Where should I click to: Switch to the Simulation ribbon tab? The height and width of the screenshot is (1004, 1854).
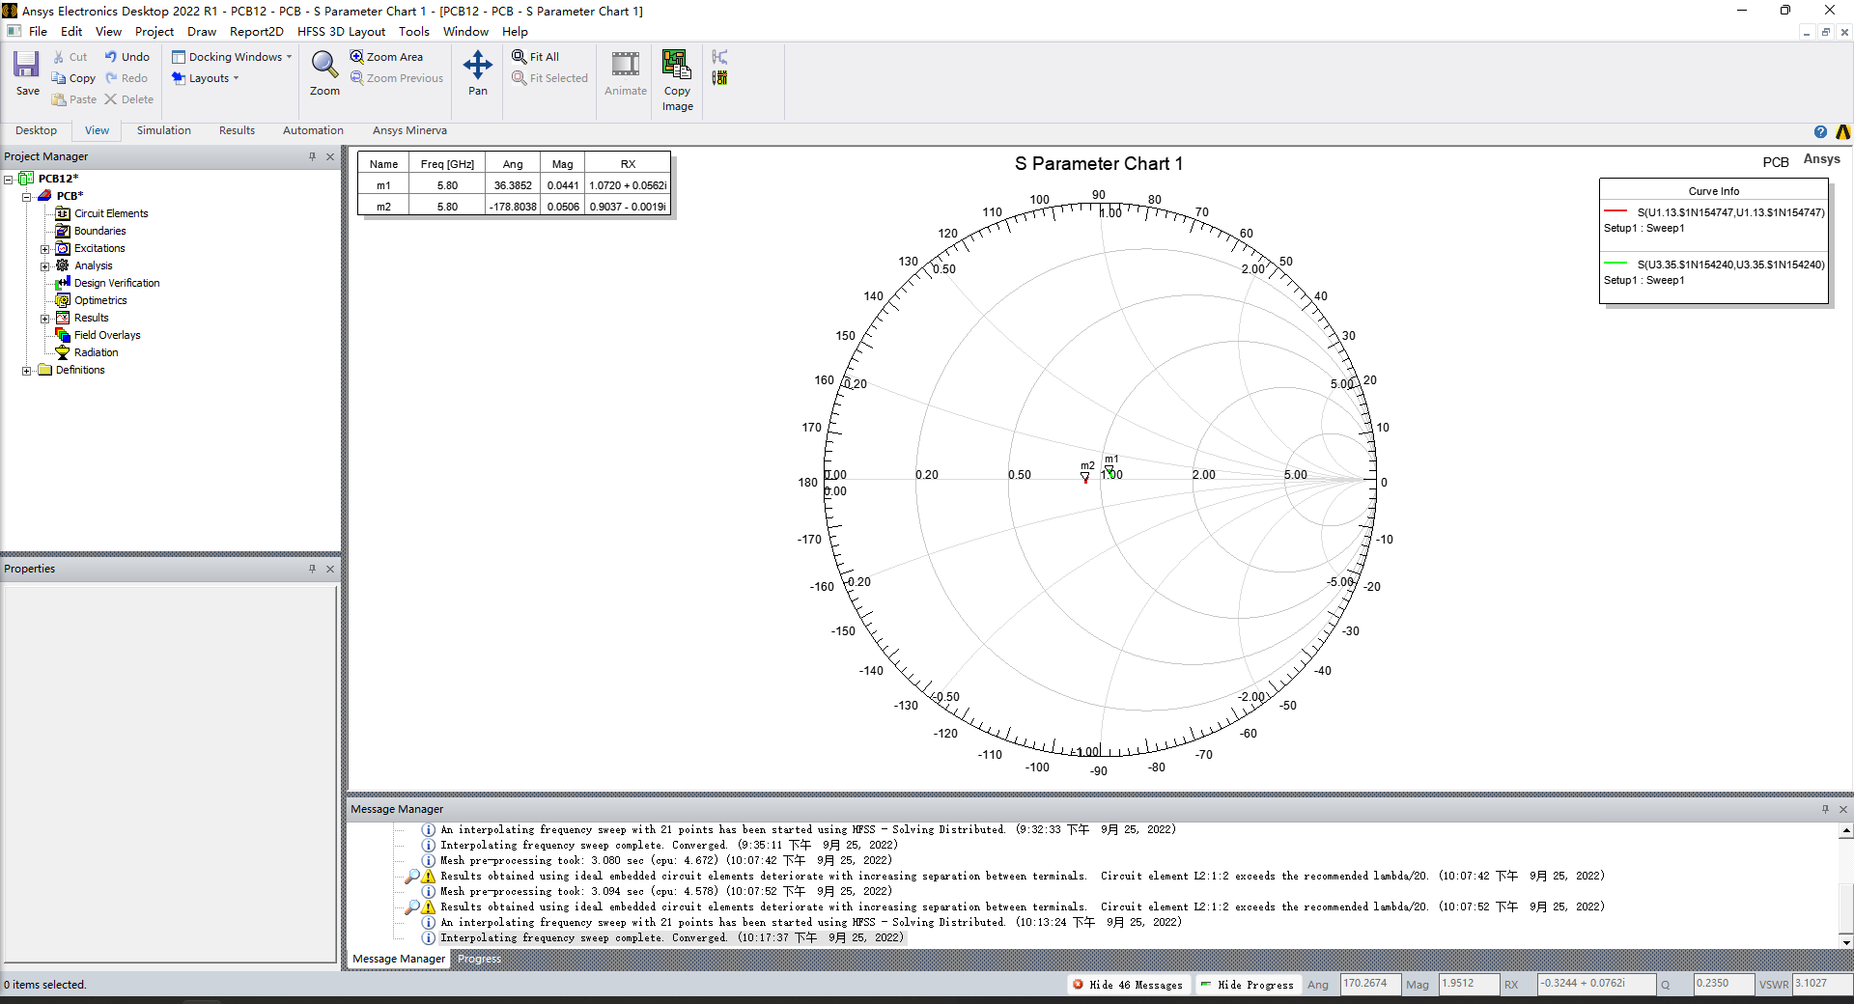point(163,130)
